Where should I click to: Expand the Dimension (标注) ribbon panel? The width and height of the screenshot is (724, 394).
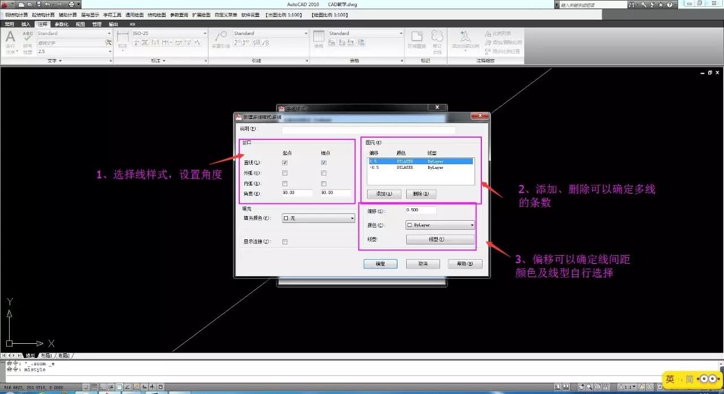click(x=158, y=60)
